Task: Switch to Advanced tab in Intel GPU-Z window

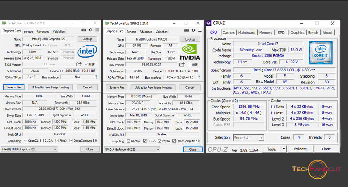Action: coord(43,32)
